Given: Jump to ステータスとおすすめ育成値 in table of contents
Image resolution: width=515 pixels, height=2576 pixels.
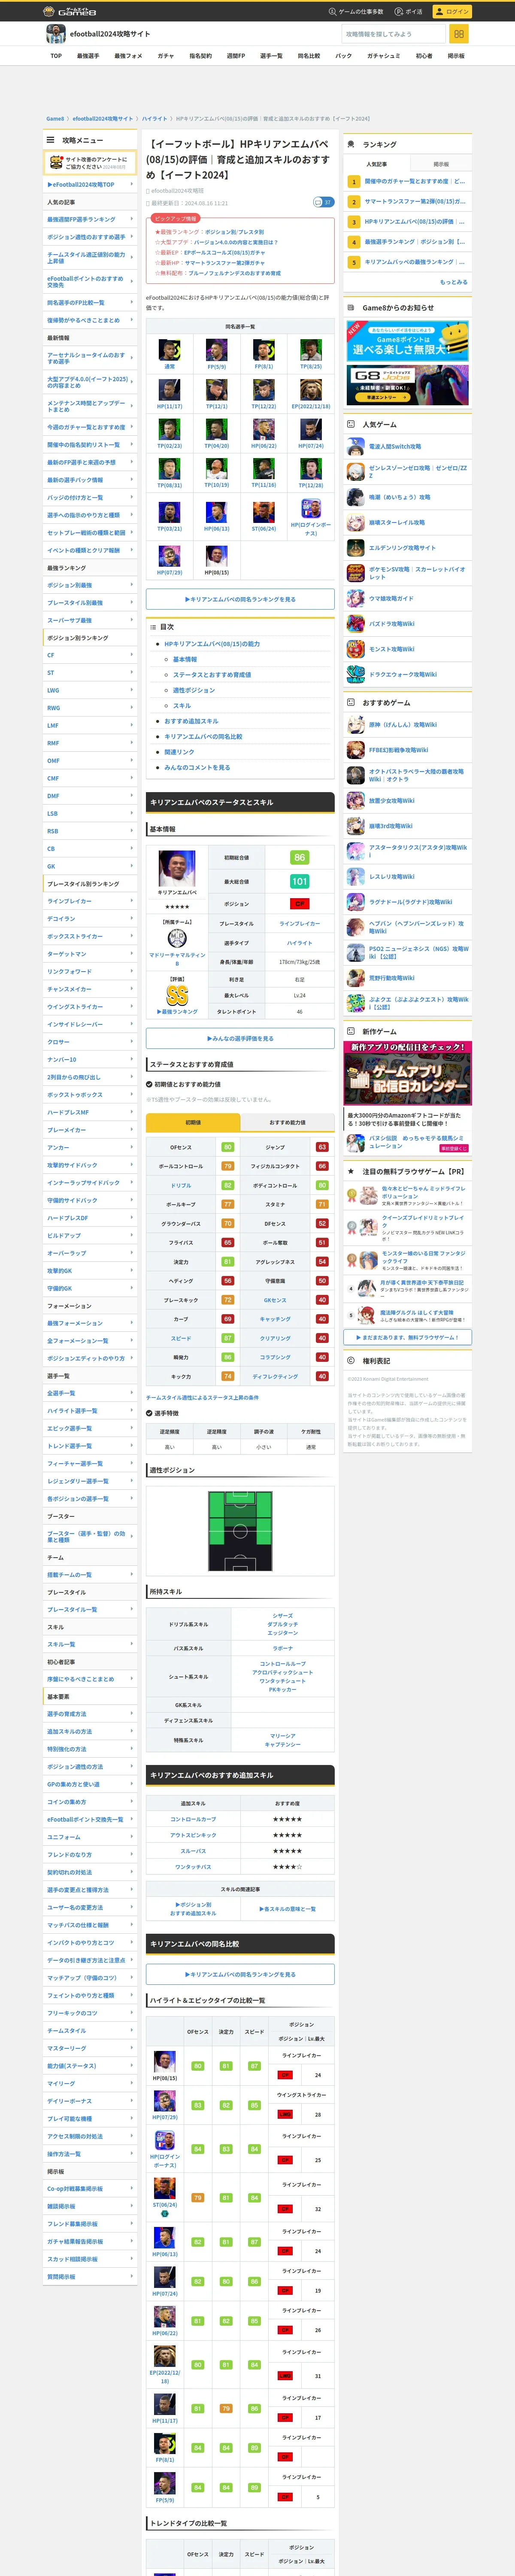Looking at the screenshot, I should pyautogui.click(x=212, y=675).
